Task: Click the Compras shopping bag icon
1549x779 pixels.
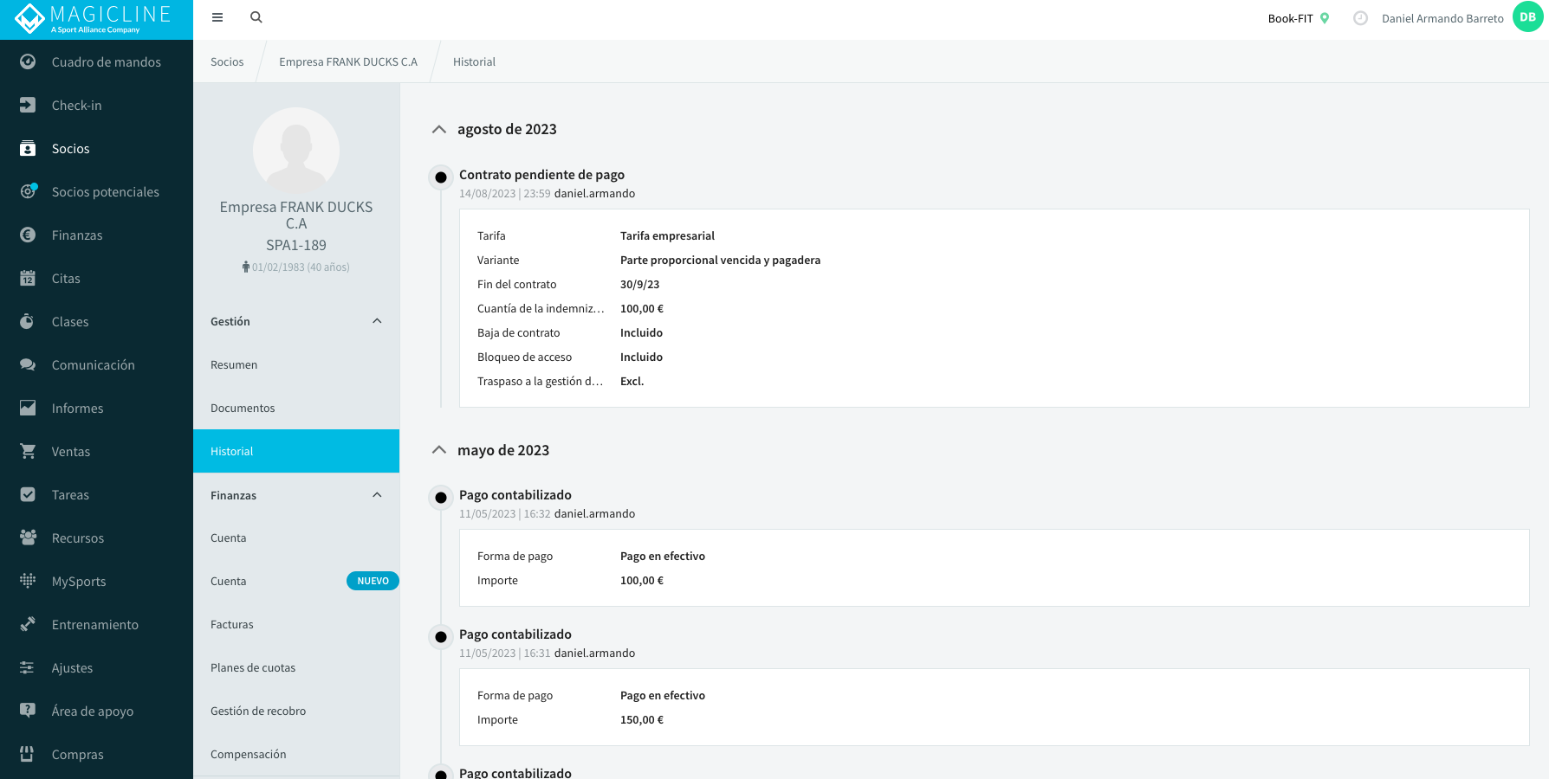Action: tap(28, 754)
